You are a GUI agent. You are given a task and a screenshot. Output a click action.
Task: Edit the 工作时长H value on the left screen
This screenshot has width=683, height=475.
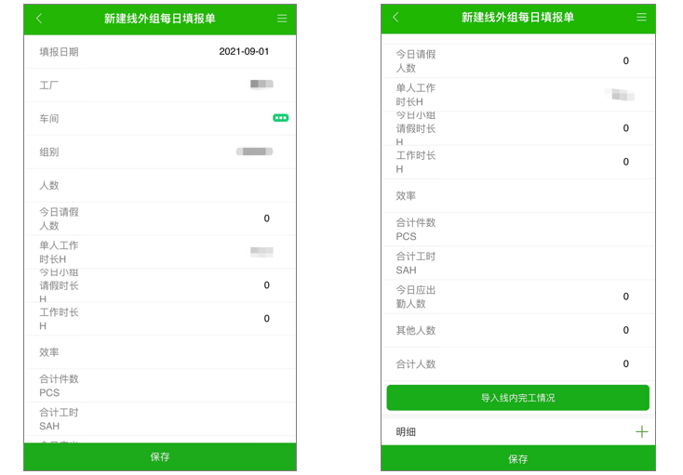(266, 319)
